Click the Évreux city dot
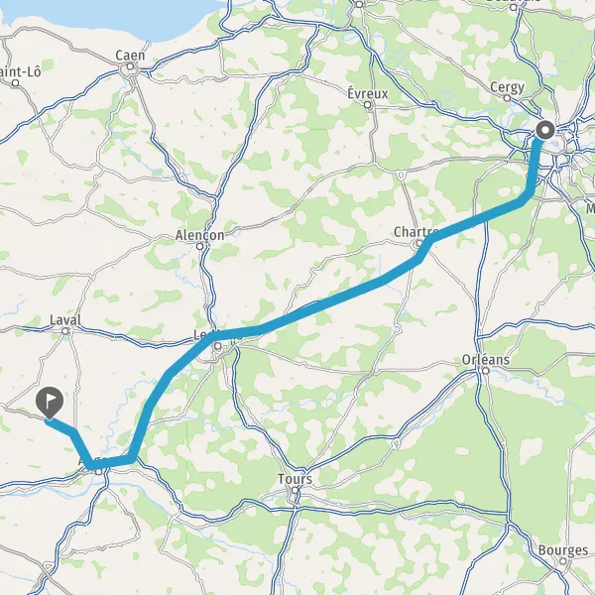Screen dimensions: 595x595 (367, 105)
